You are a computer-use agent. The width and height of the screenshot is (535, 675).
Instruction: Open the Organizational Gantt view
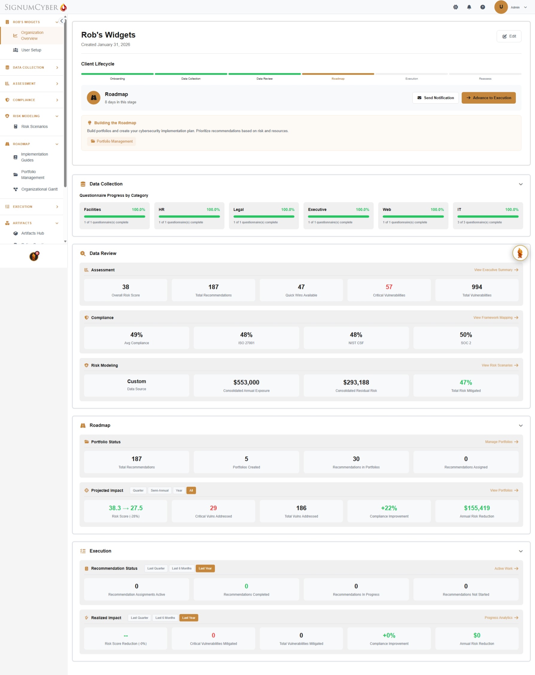(x=15, y=189)
